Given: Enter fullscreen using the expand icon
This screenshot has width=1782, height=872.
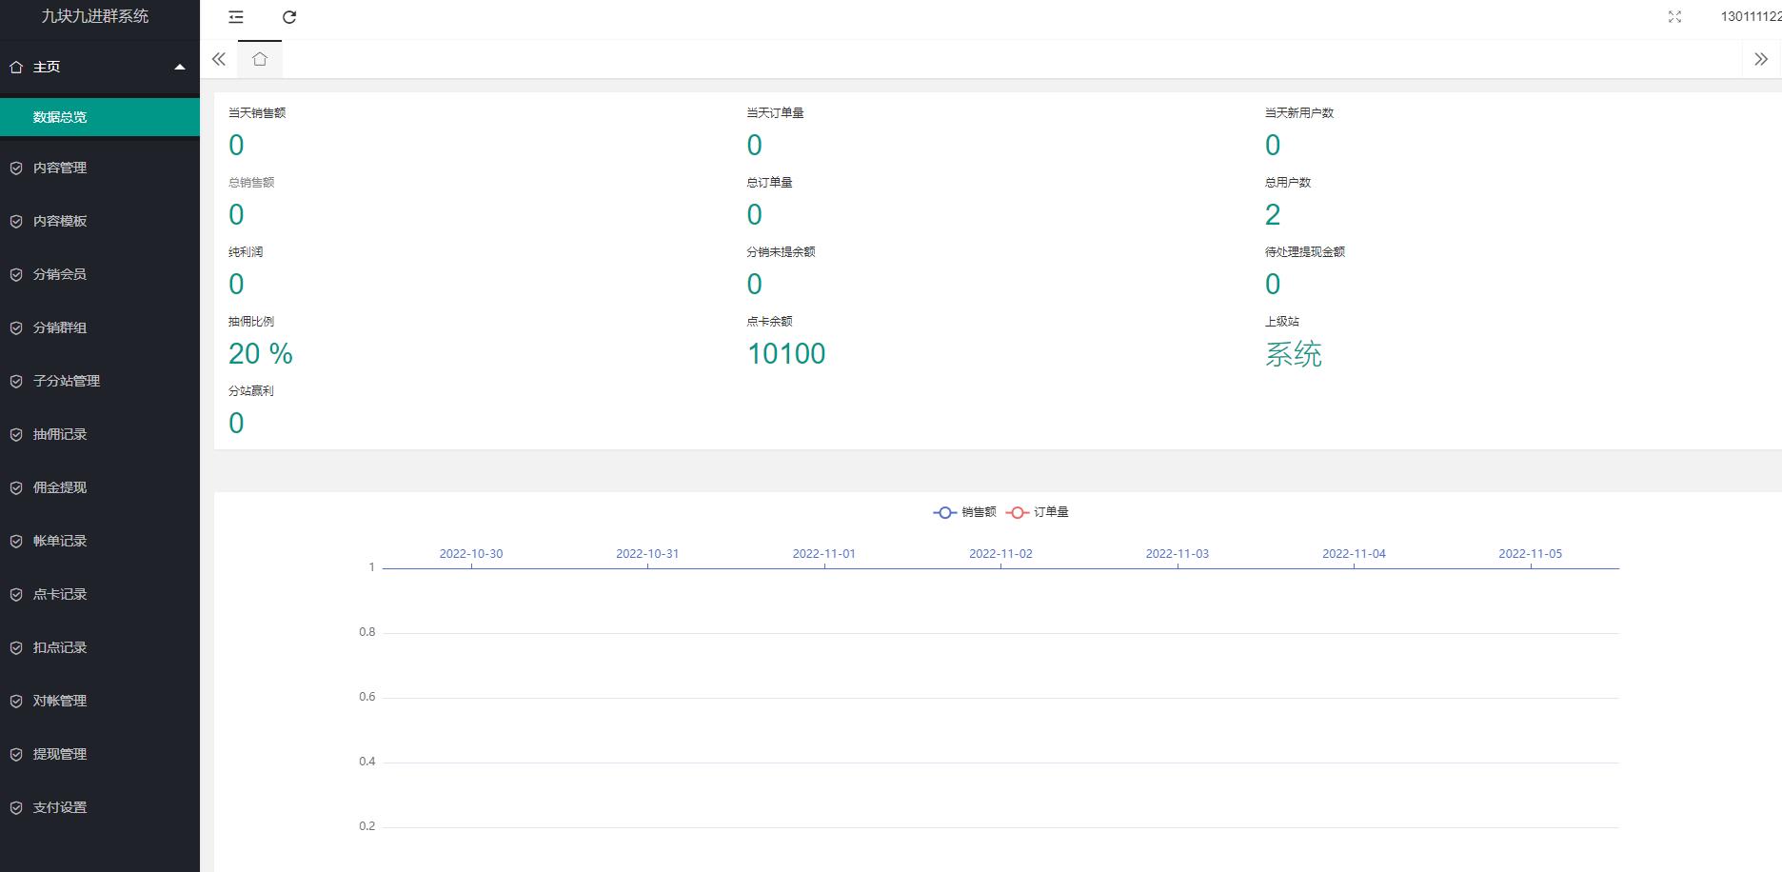Looking at the screenshot, I should coord(1674,17).
